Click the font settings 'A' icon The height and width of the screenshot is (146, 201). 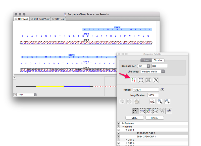[x=156, y=80]
